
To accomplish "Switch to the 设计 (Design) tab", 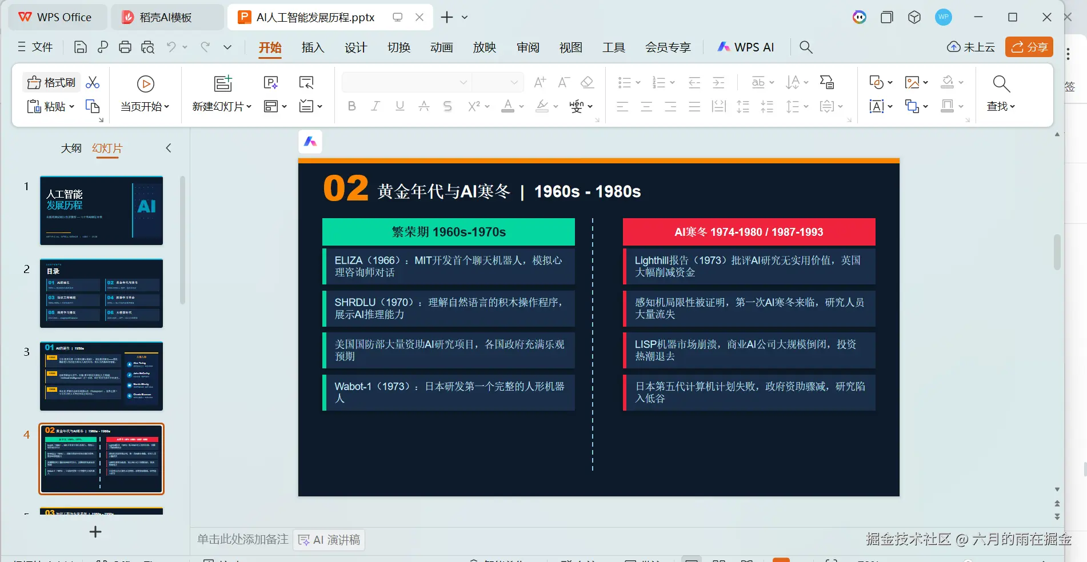I will click(x=355, y=47).
